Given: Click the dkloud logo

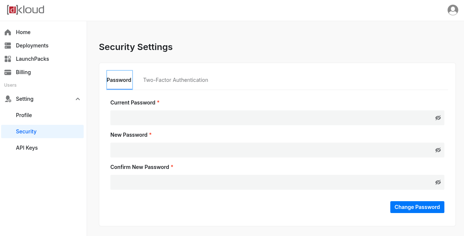Looking at the screenshot, I should (25, 10).
